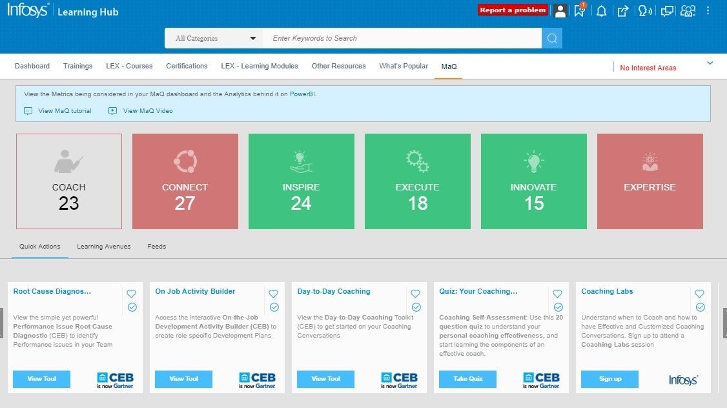Open the Coaching Labs title link
The height and width of the screenshot is (408, 727).
coord(607,292)
